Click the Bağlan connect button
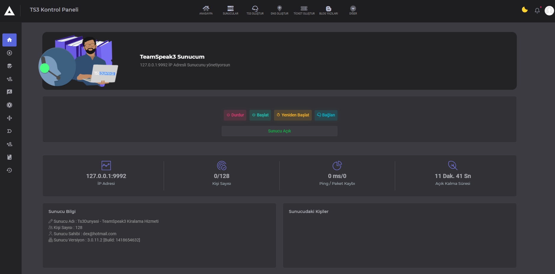Viewport: 555px width, 274px height. pos(326,115)
